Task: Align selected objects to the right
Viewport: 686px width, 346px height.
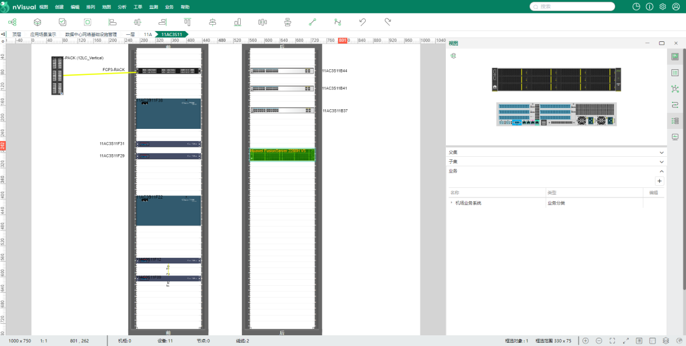Action: 163,22
